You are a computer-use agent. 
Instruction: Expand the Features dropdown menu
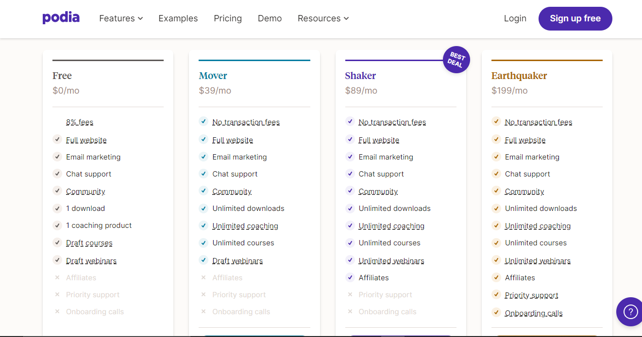(121, 18)
